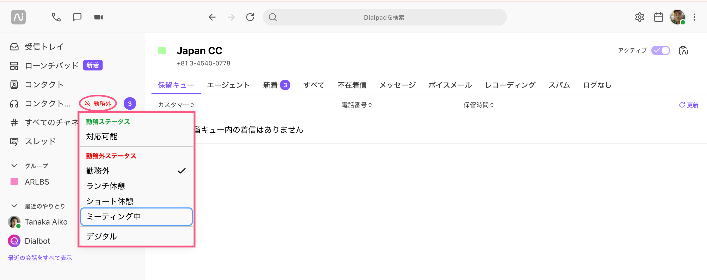707x280 pixels.
Task: Open Dialbot conversation
Action: click(x=29, y=241)
